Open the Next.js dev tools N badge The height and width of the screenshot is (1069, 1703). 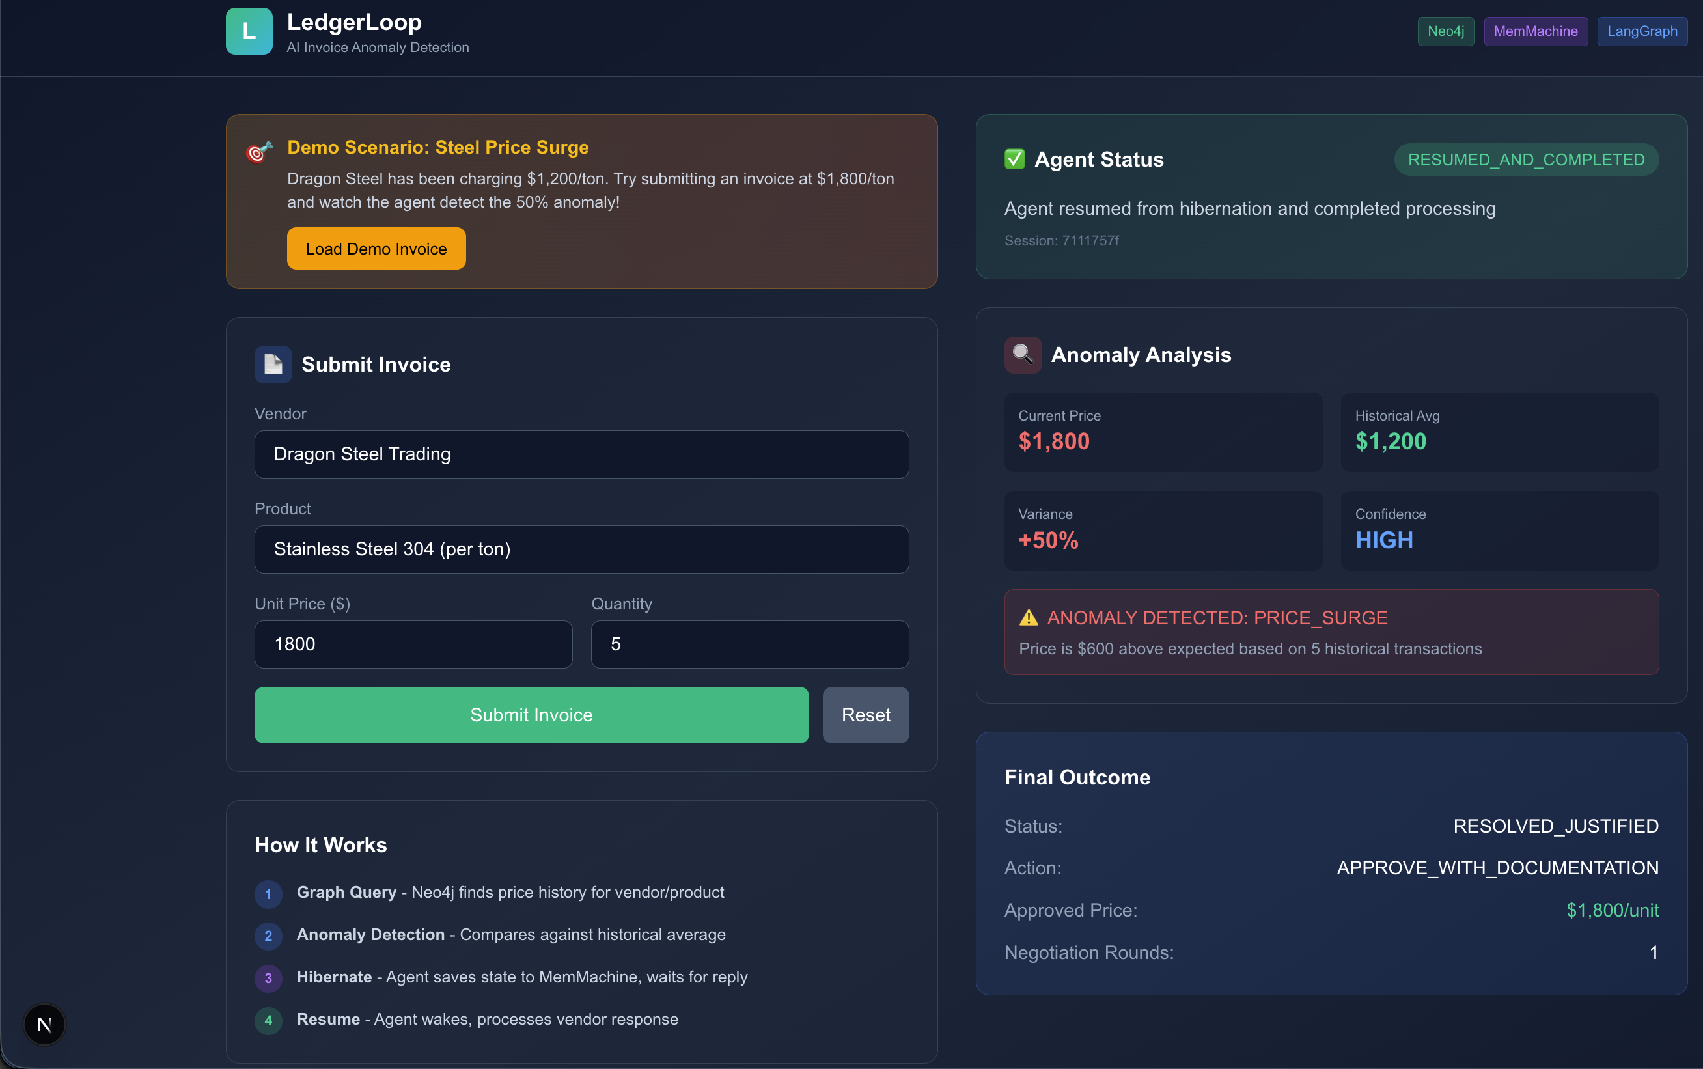(x=44, y=1023)
